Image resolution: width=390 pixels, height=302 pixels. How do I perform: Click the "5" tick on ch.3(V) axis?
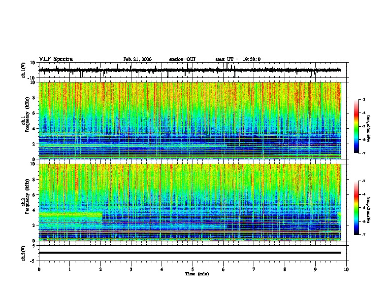pos(34,245)
